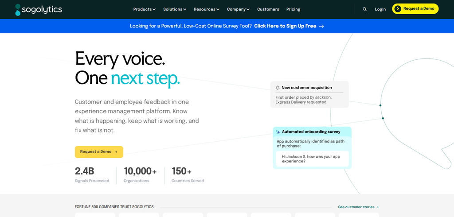Open See customer stories link
454x217 pixels.
click(358, 207)
